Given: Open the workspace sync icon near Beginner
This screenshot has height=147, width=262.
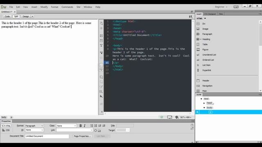Looking at the screenshot, I should (236, 7).
